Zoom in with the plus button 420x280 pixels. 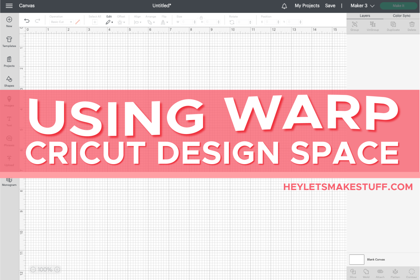pyautogui.click(x=57, y=269)
